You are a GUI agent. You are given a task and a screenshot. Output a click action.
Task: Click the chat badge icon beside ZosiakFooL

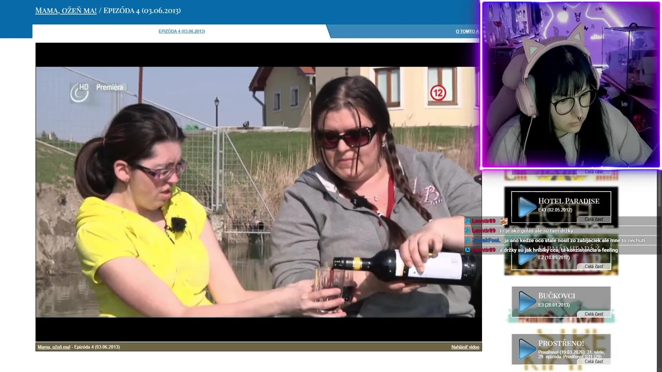click(468, 240)
